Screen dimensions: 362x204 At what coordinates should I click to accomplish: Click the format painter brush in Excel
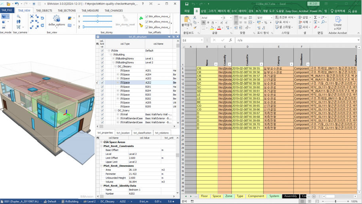click(195, 27)
